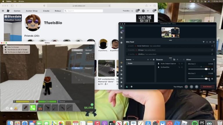The width and height of the screenshot is (223, 125).
Task: Select Officer tab in game leaderboard
Action: (x=77, y=68)
